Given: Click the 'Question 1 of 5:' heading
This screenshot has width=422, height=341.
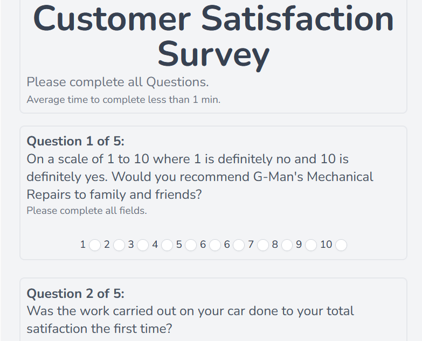Looking at the screenshot, I should coord(75,141).
